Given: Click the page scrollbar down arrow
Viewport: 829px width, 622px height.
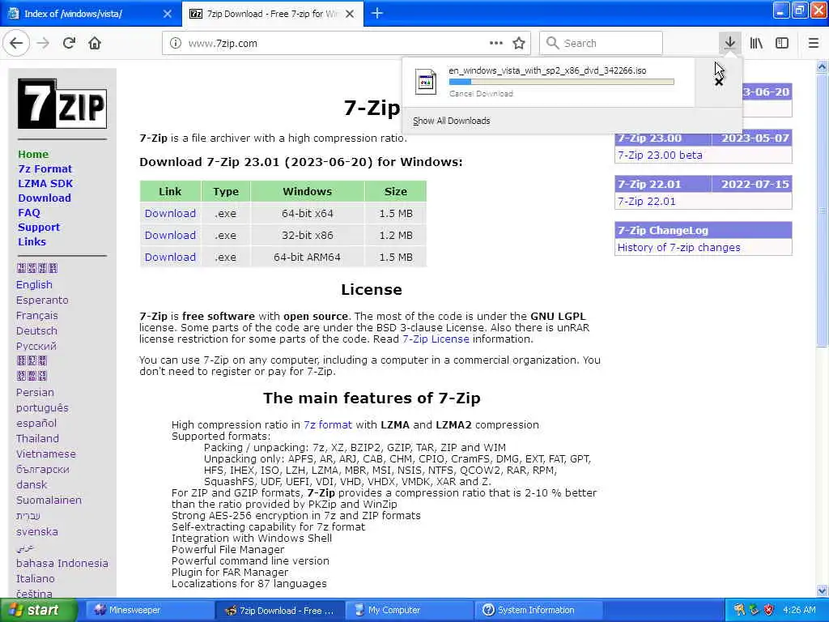Looking at the screenshot, I should pyautogui.click(x=822, y=590).
